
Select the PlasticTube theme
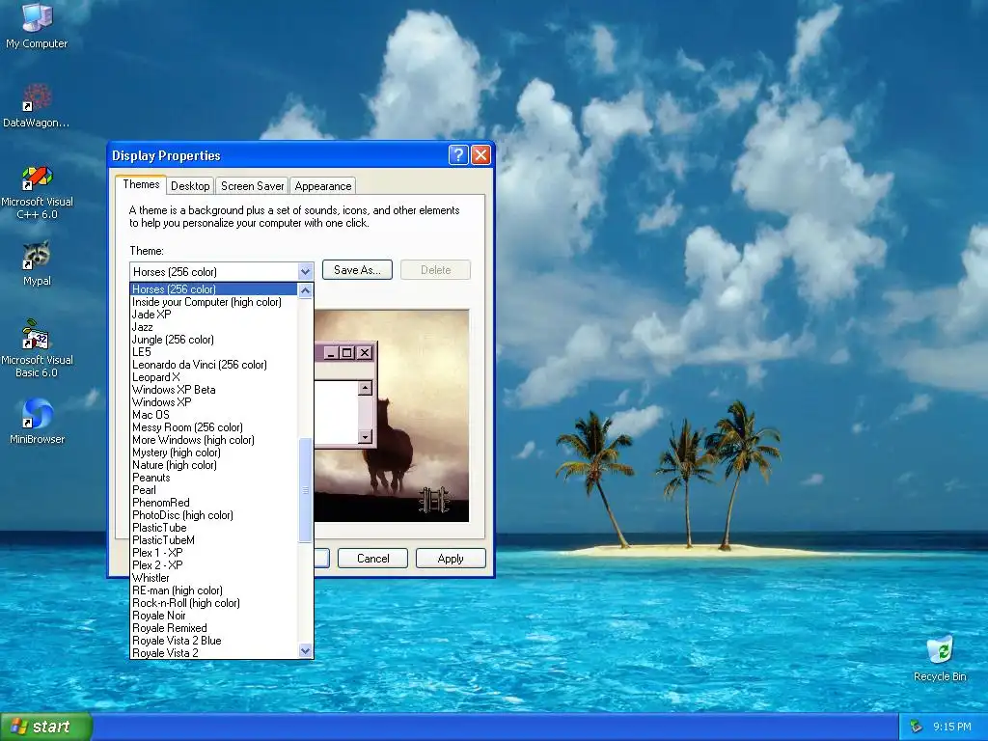tap(213, 528)
